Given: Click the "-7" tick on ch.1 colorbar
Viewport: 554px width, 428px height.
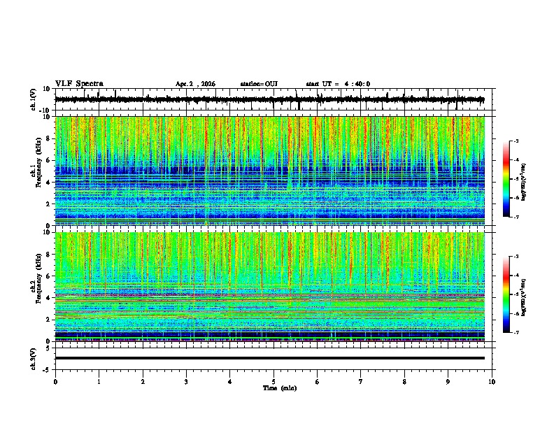Looking at the screenshot, I should point(516,217).
